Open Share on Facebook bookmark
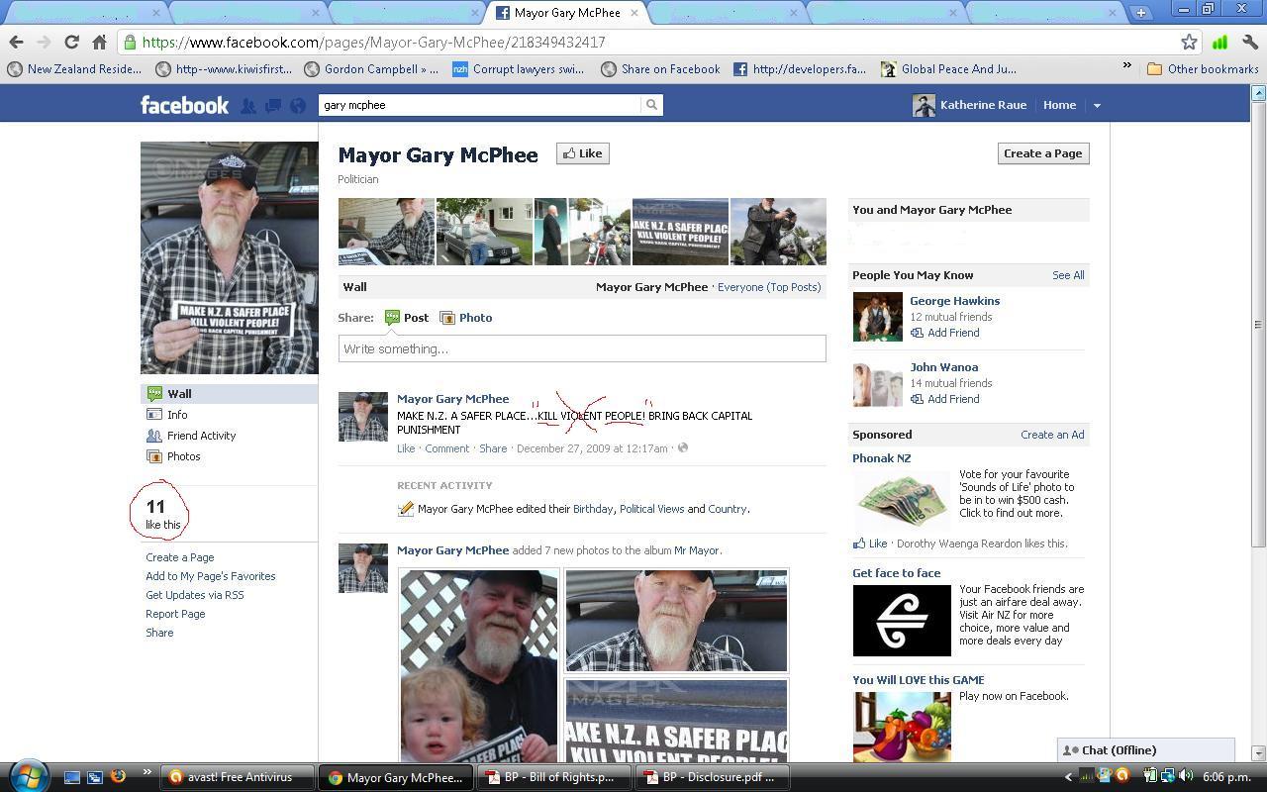Viewport: 1267px width, 792px height. click(x=660, y=69)
